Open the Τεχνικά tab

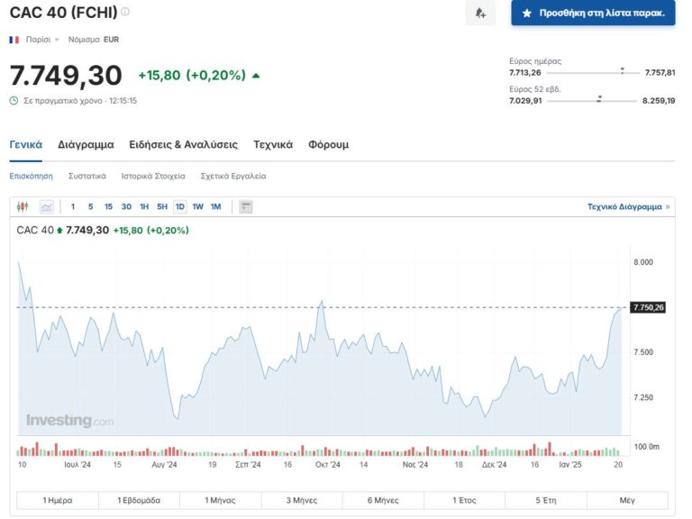coord(273,145)
